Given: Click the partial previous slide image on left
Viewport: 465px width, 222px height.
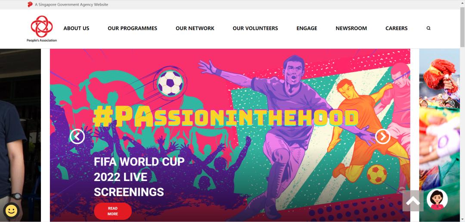Looking at the screenshot, I should 20,135.
